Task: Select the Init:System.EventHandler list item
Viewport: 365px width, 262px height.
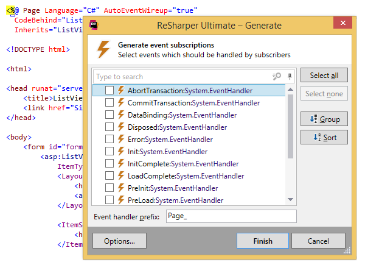Action: pos(167,151)
